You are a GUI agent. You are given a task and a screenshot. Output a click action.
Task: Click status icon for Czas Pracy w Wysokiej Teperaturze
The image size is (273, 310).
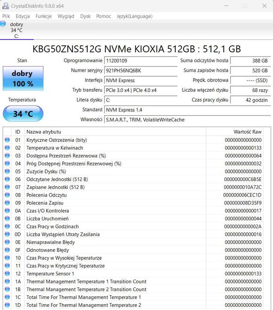[7, 258]
